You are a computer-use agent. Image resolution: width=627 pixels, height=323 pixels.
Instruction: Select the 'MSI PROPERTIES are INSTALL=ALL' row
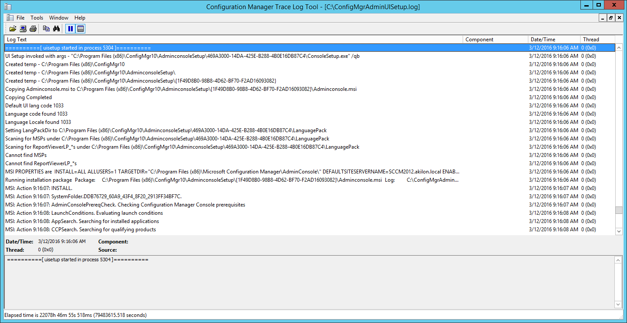(x=310, y=172)
